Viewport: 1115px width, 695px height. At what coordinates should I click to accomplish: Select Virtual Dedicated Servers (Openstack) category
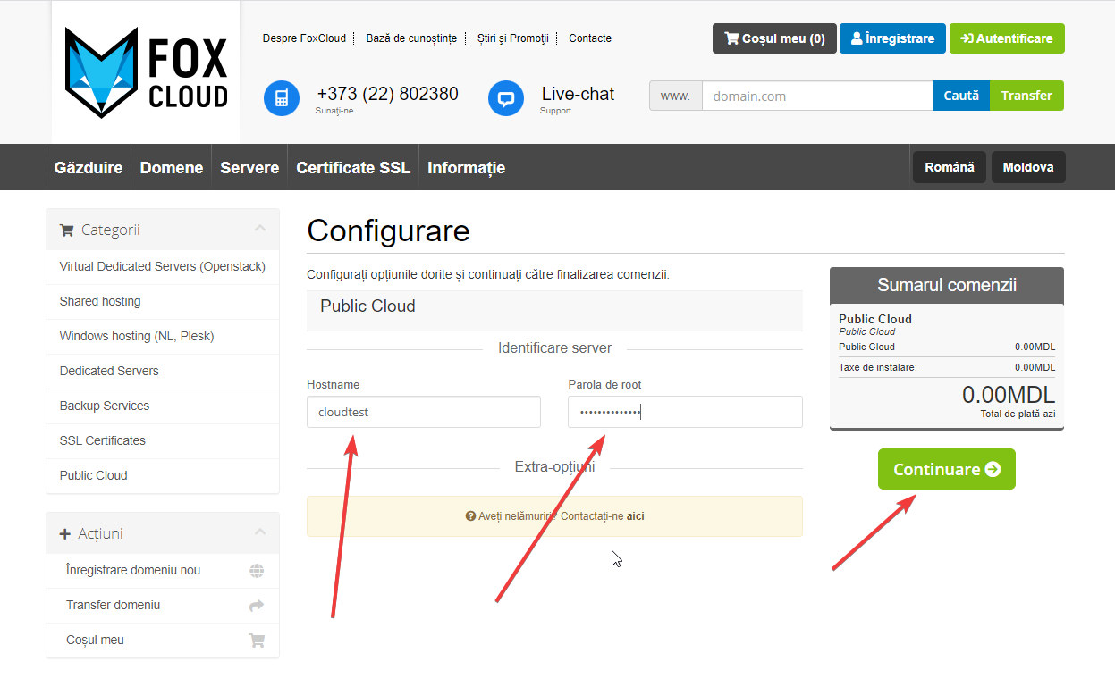162,266
